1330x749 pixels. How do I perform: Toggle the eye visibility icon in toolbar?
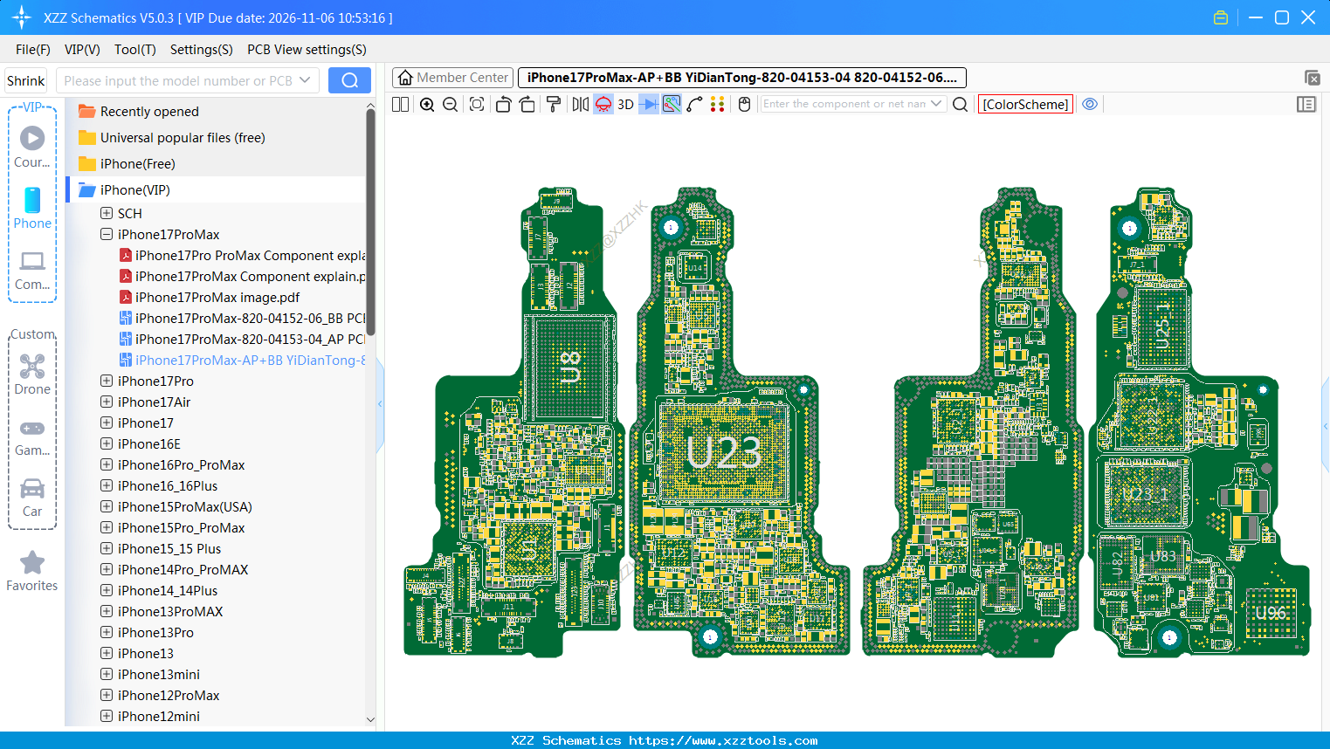click(x=1090, y=104)
